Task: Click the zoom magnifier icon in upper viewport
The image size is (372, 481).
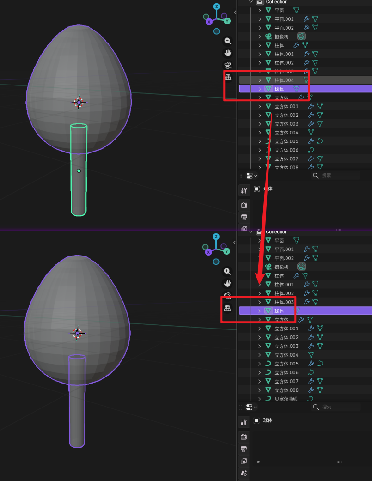Action: point(227,41)
